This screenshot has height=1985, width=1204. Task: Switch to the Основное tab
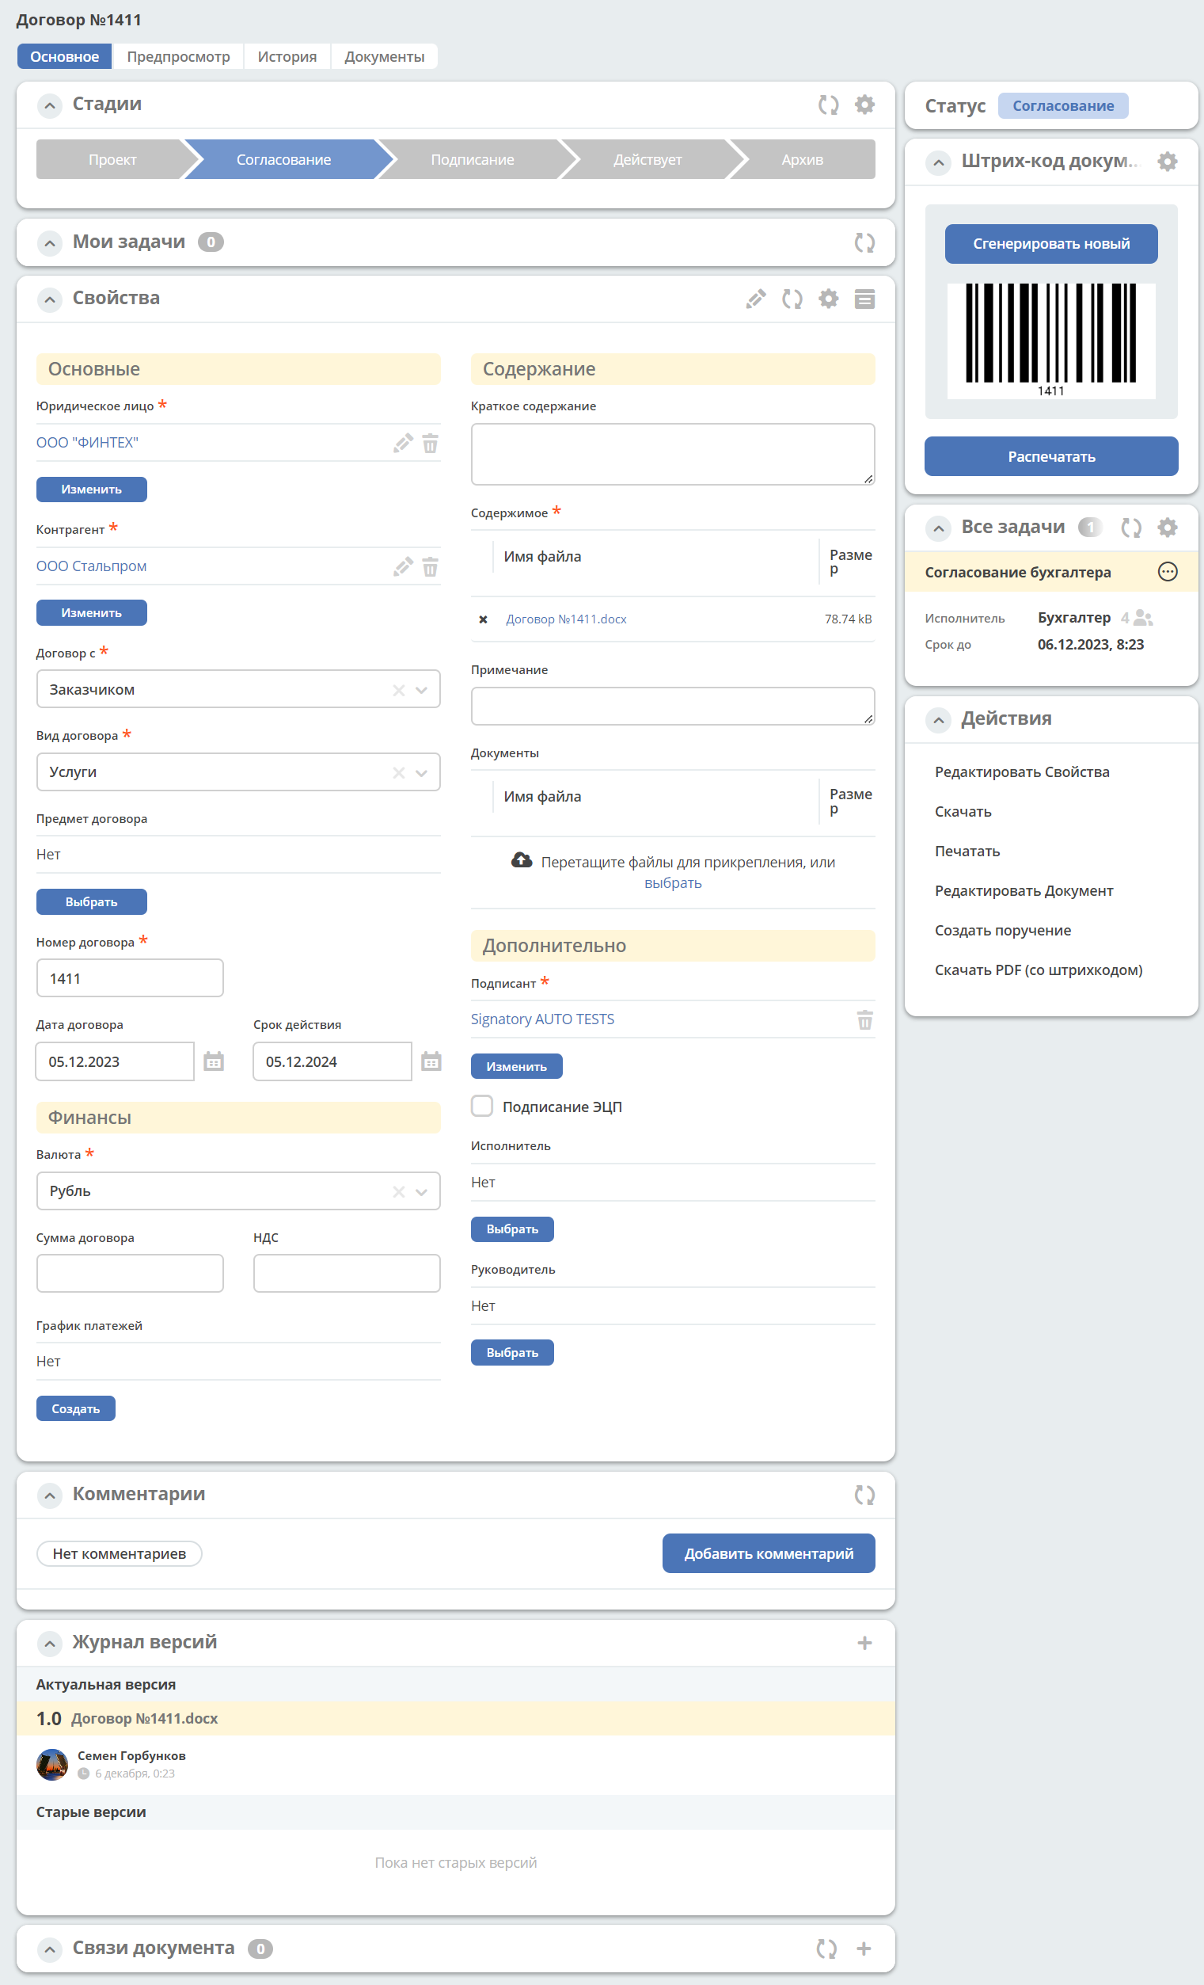[x=64, y=56]
